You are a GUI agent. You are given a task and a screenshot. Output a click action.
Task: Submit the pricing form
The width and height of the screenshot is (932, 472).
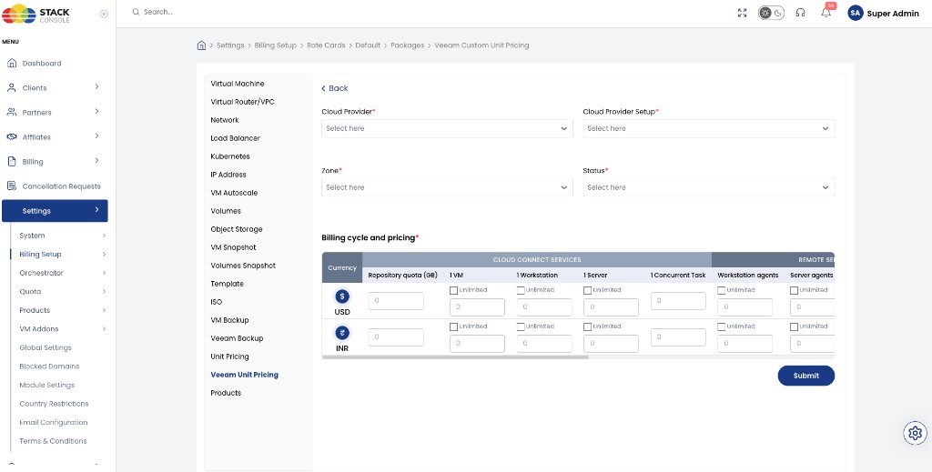point(806,376)
